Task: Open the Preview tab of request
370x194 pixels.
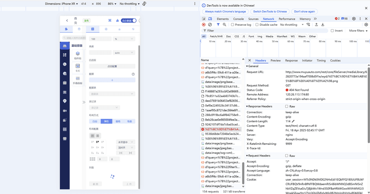Action: (x=276, y=60)
